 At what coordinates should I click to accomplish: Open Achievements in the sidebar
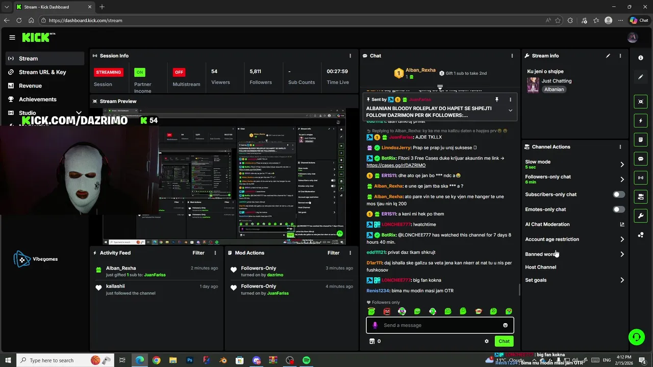coord(45,99)
